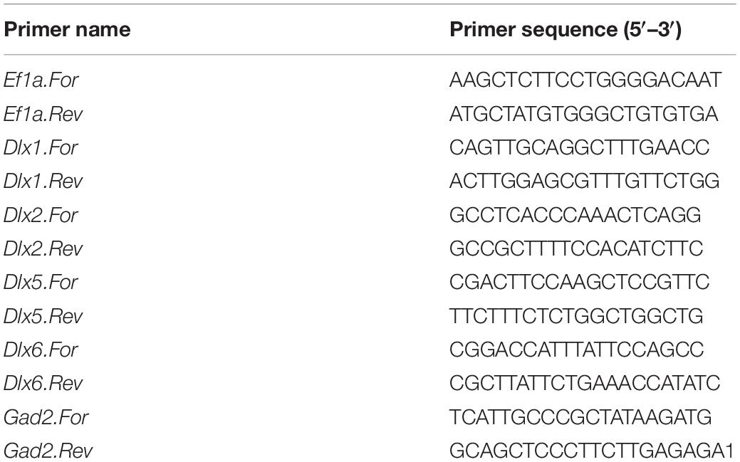Click sequence CAGTTGCAGGCTTTGAACC
Viewport: 740px width, 462px height.
[580, 147]
